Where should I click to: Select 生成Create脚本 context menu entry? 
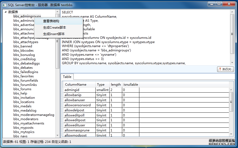click(54, 28)
